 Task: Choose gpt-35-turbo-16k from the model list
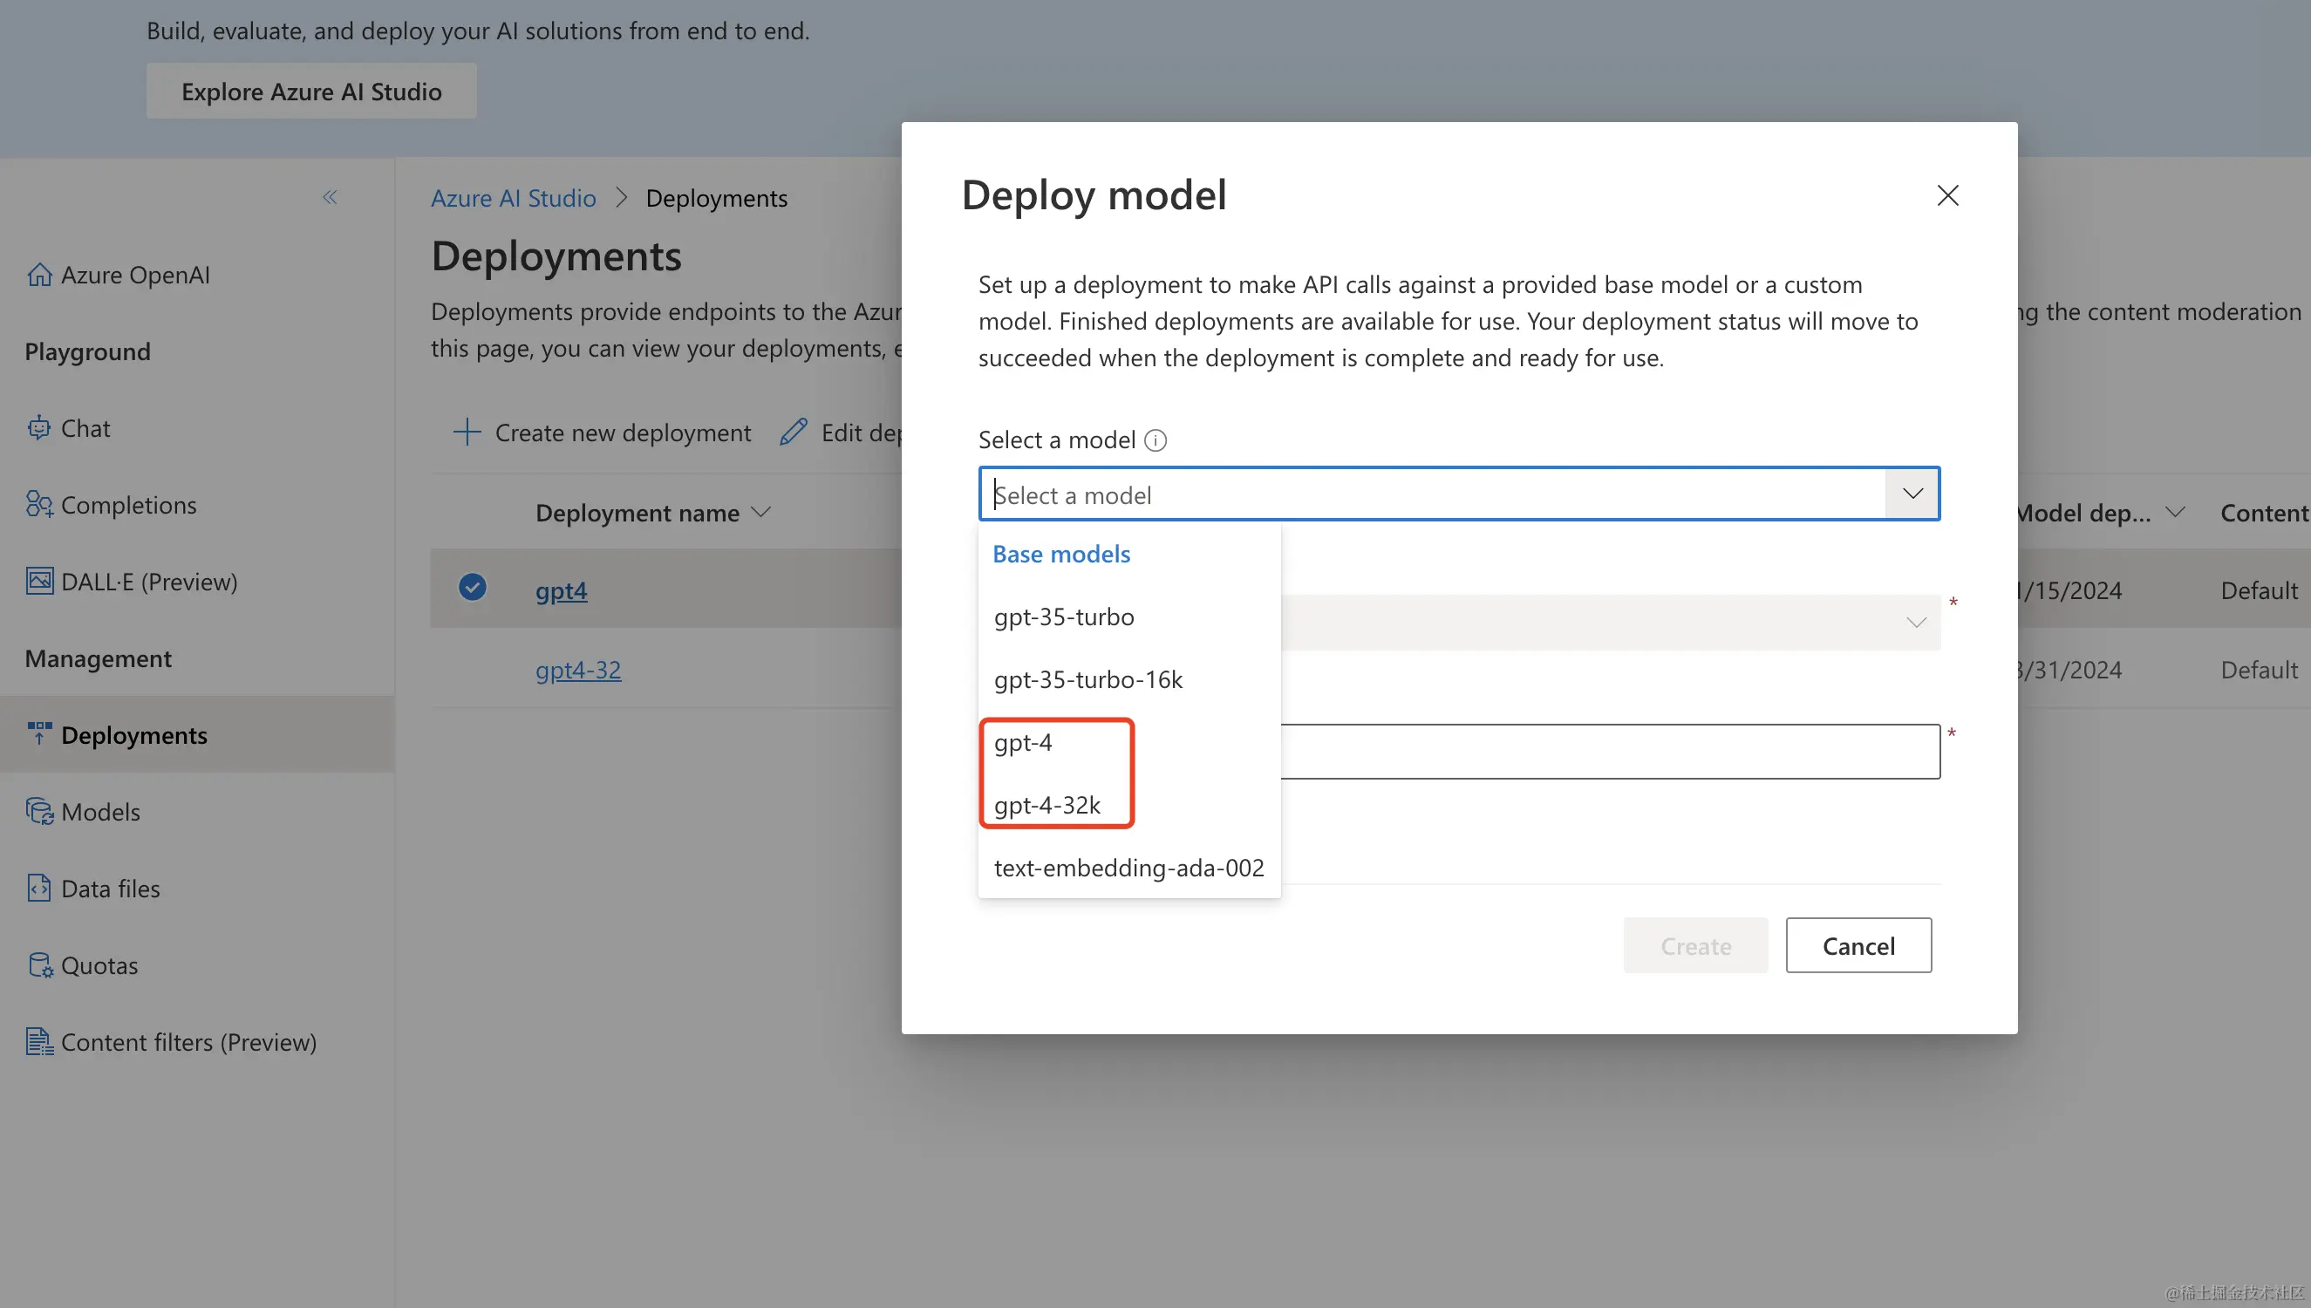click(x=1087, y=680)
